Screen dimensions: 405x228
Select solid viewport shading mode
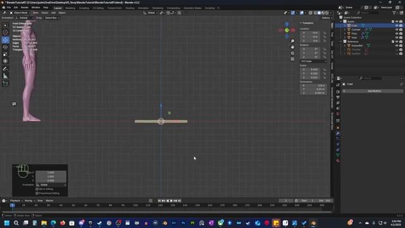pos(319,13)
